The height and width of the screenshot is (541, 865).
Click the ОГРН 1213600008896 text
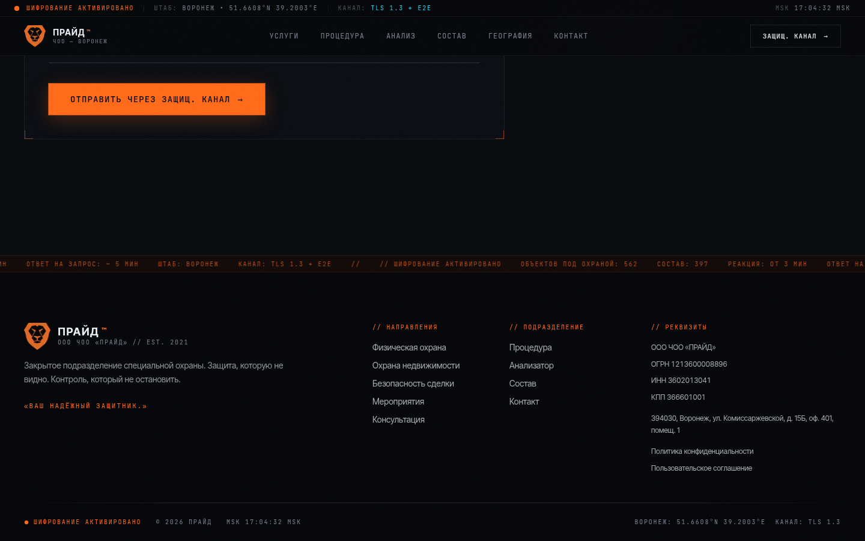[x=689, y=364]
